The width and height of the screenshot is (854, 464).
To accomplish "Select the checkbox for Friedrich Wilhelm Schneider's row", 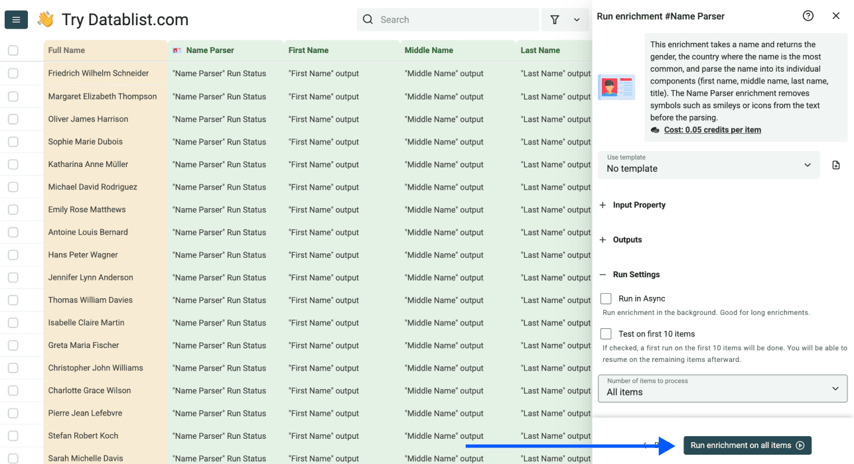I will (x=13, y=73).
